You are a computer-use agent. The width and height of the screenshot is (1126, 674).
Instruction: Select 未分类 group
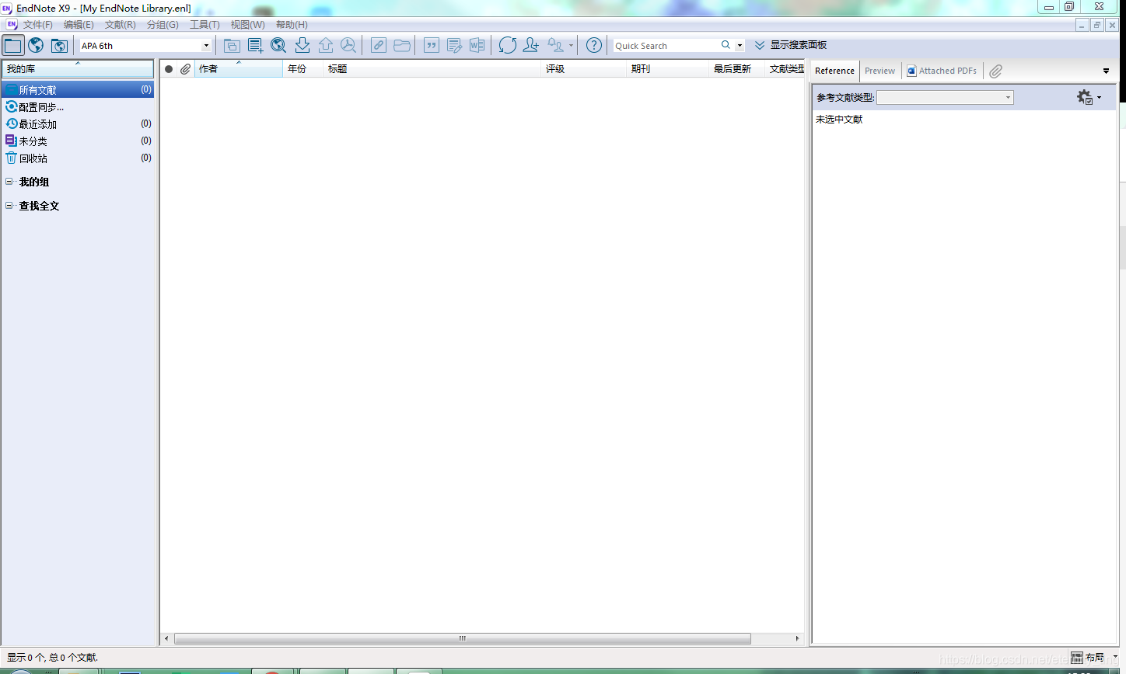[78, 141]
